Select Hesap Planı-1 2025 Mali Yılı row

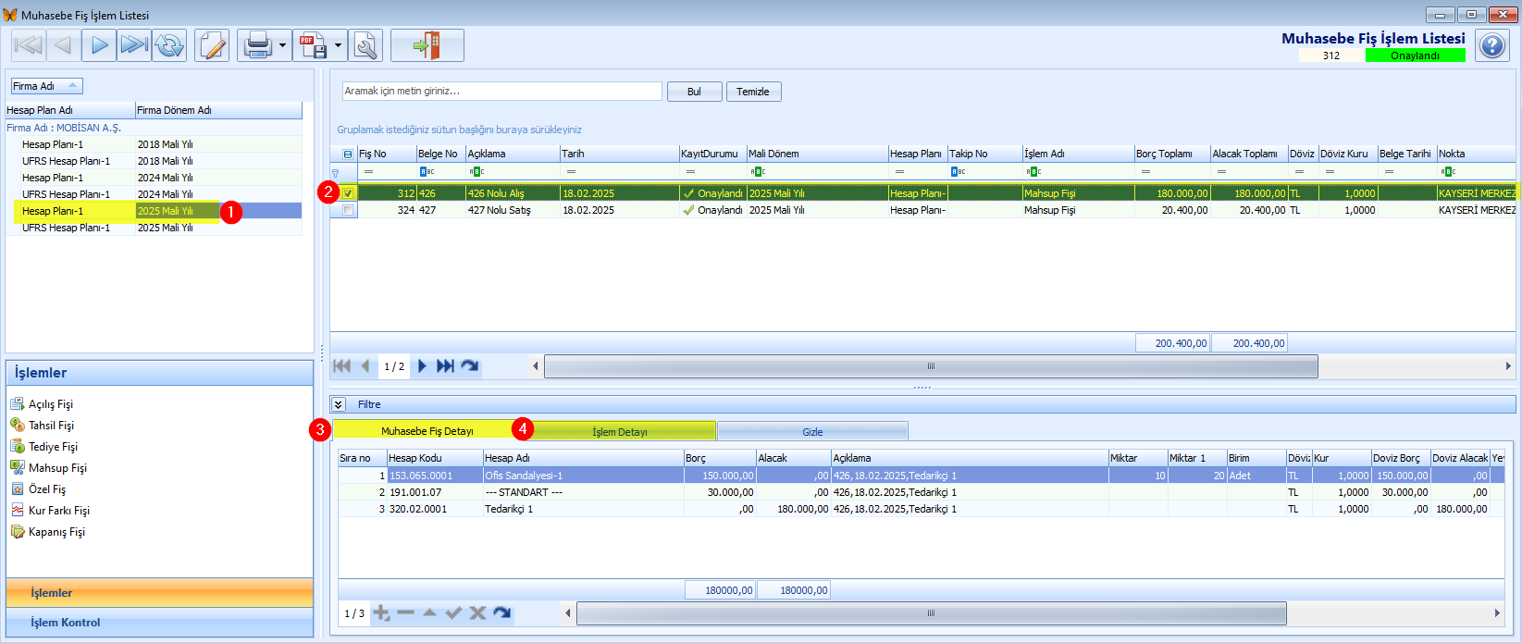coord(154,211)
